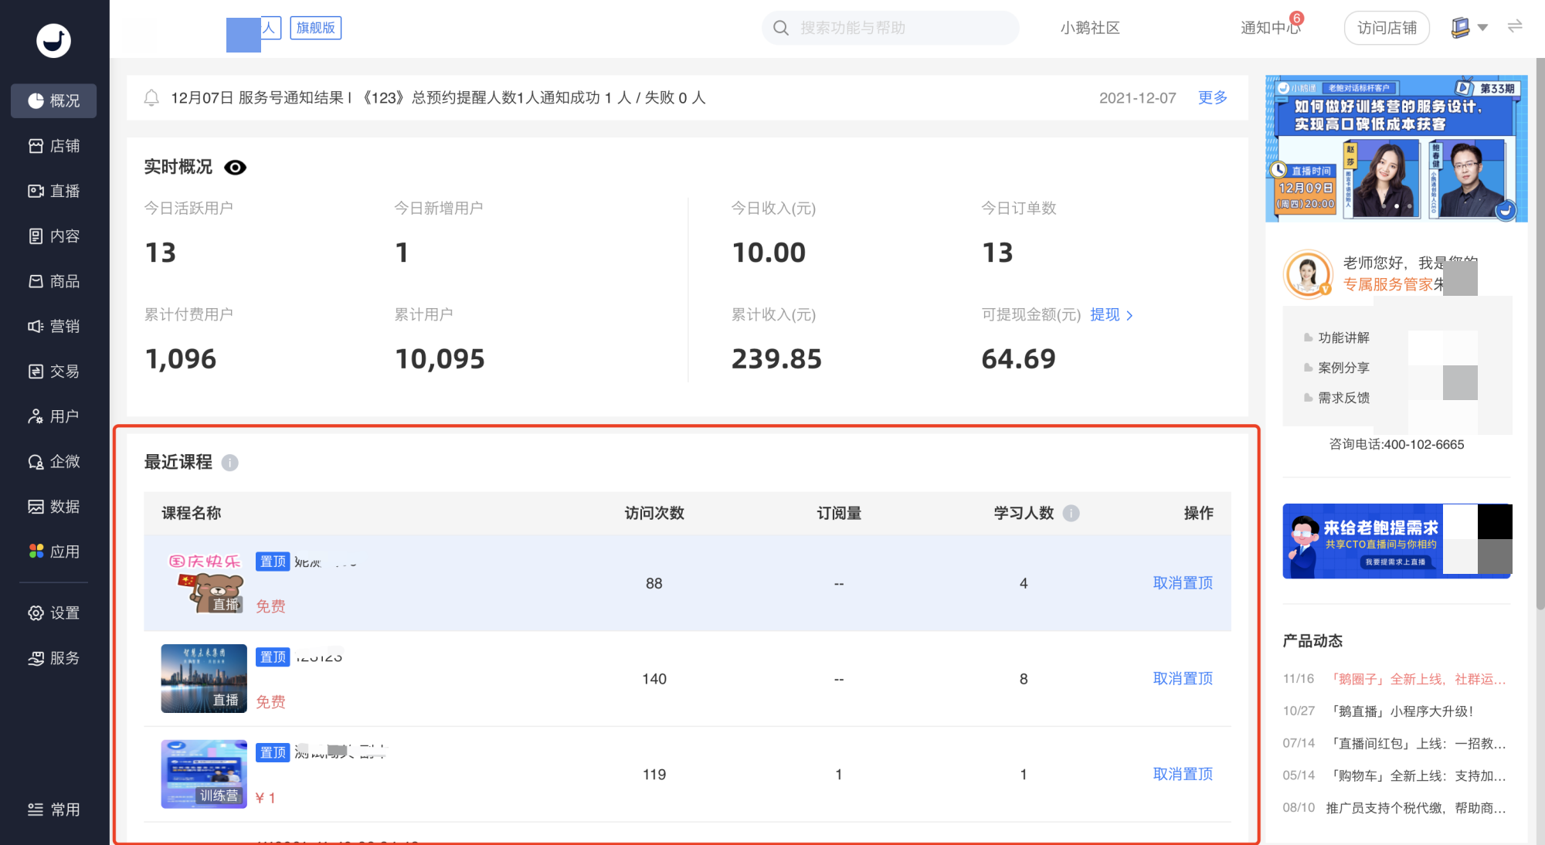Select 案例分享 in service panel
The height and width of the screenshot is (845, 1545).
point(1343,368)
